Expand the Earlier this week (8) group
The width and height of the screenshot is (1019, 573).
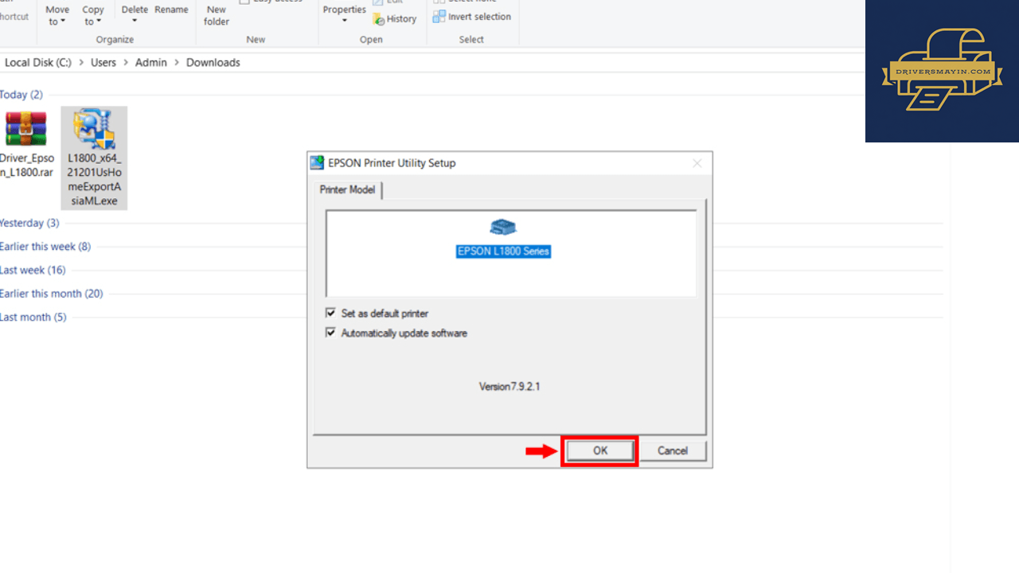tap(45, 247)
